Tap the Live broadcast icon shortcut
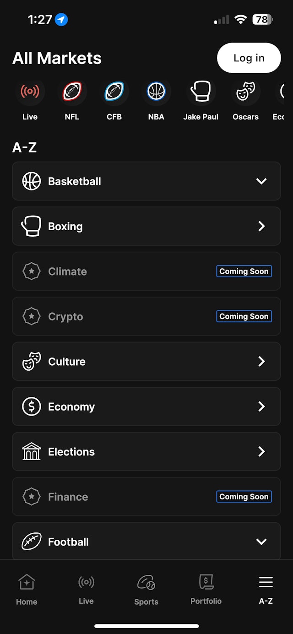The height and width of the screenshot is (634, 293). tap(30, 92)
